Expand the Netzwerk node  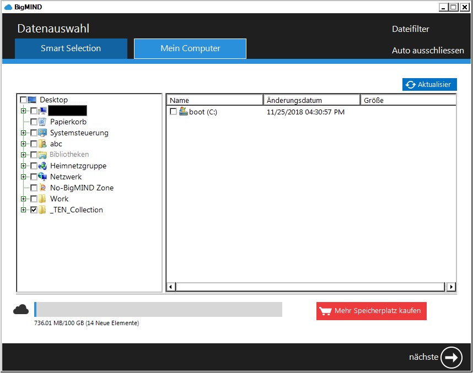[x=23, y=177]
